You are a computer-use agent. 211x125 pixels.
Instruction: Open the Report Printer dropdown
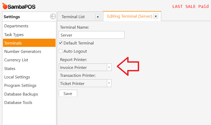pyautogui.click(x=109, y=67)
